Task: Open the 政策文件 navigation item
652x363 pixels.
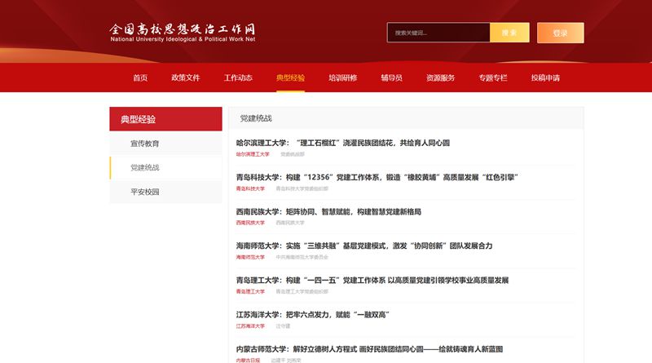Action: pos(185,78)
